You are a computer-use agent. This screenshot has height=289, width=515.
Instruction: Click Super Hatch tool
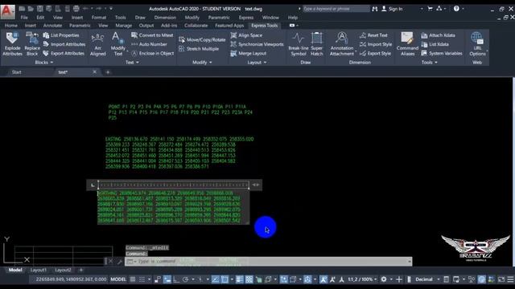[x=316, y=44]
